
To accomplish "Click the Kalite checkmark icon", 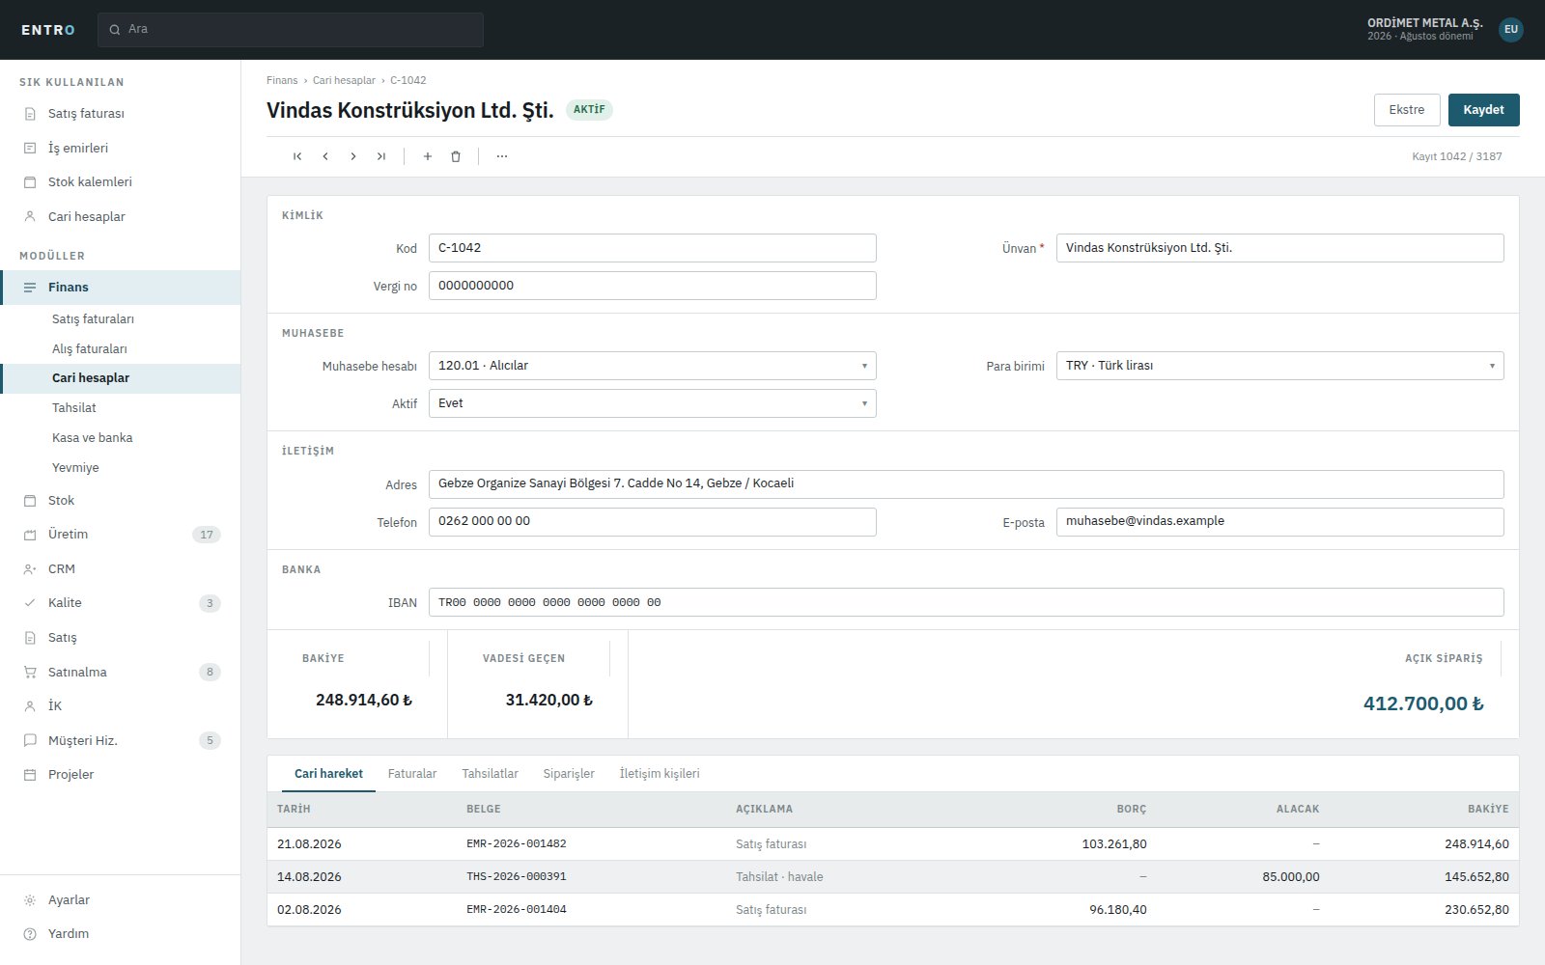I will pos(30,603).
